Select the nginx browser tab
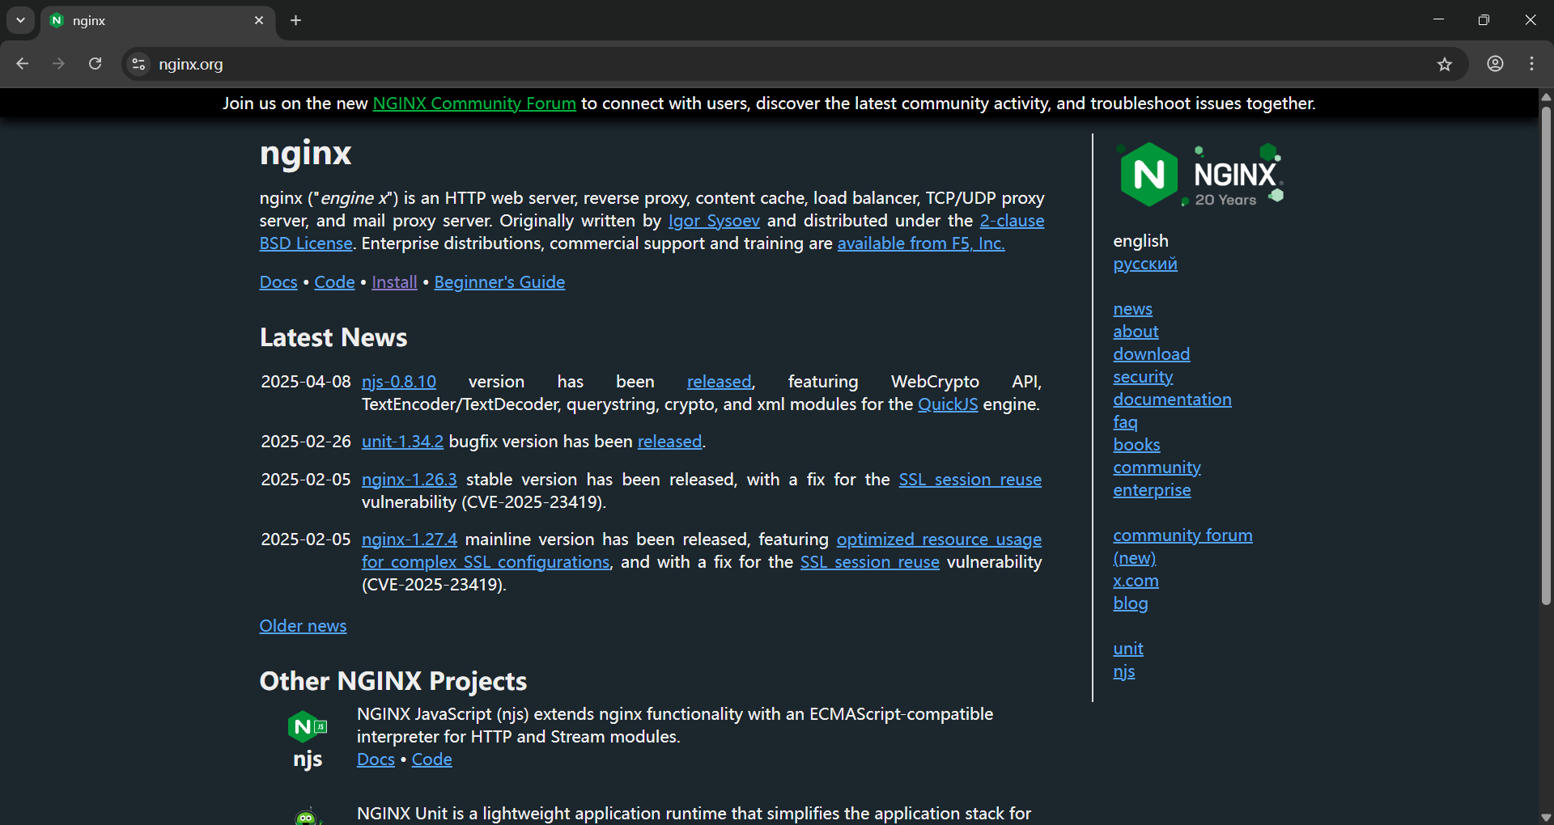The height and width of the screenshot is (825, 1554). point(157,20)
